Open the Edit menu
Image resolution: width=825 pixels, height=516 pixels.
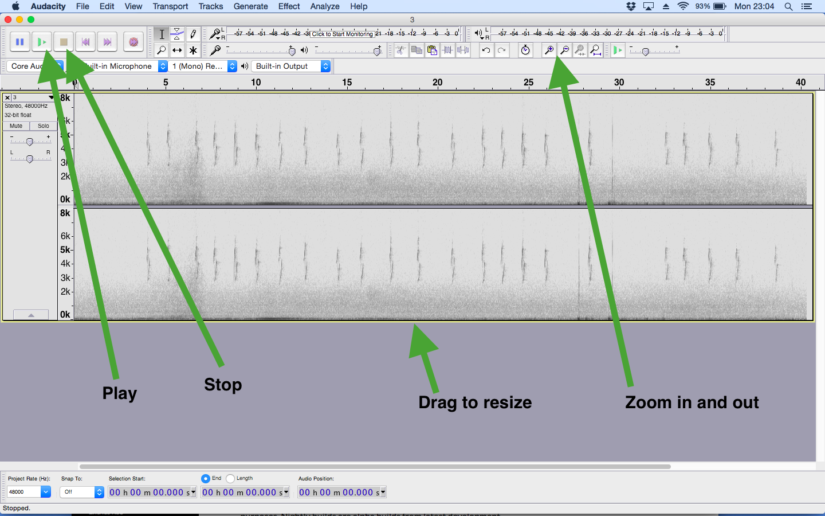107,6
